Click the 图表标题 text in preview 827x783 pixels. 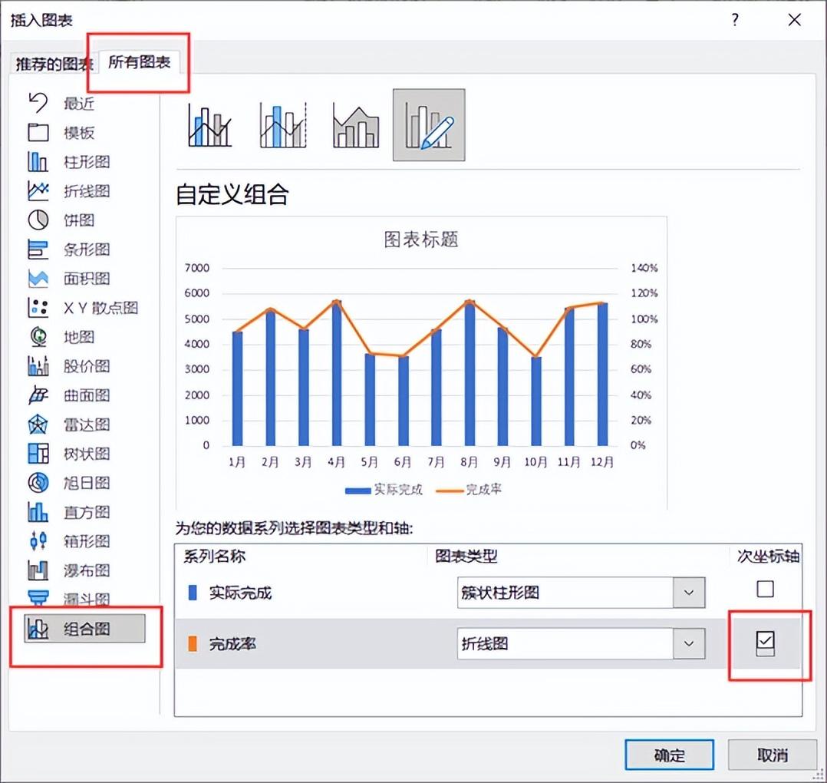(x=421, y=240)
